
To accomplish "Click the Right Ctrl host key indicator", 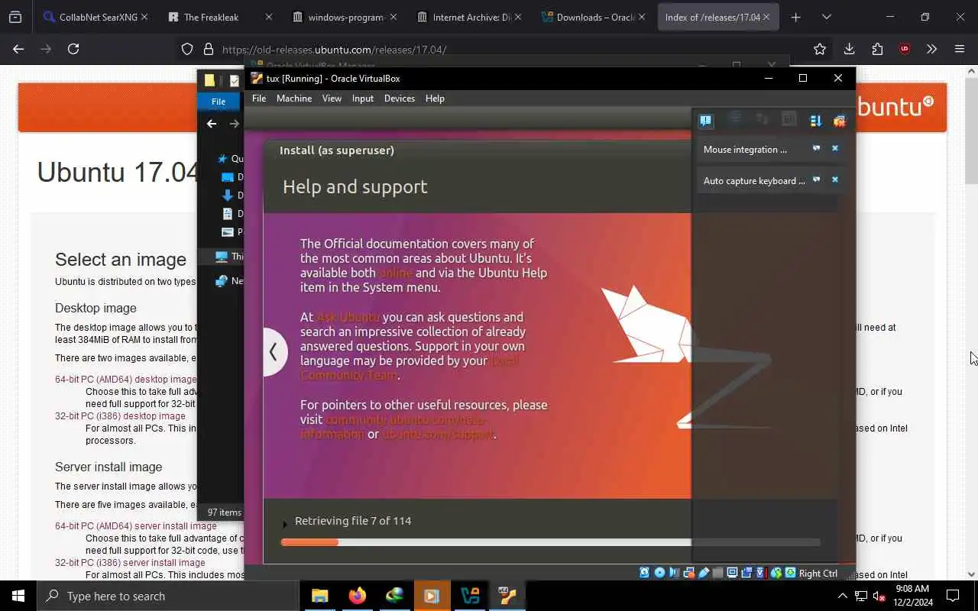I will click(818, 574).
